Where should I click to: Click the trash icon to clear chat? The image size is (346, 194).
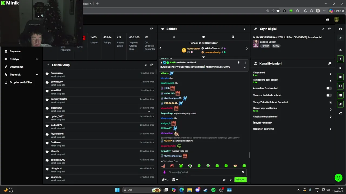174,37
